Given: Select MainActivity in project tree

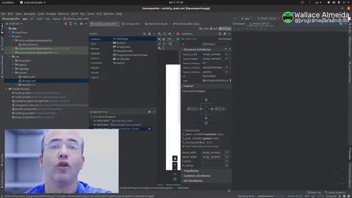Looking at the screenshot, I should point(28,45).
